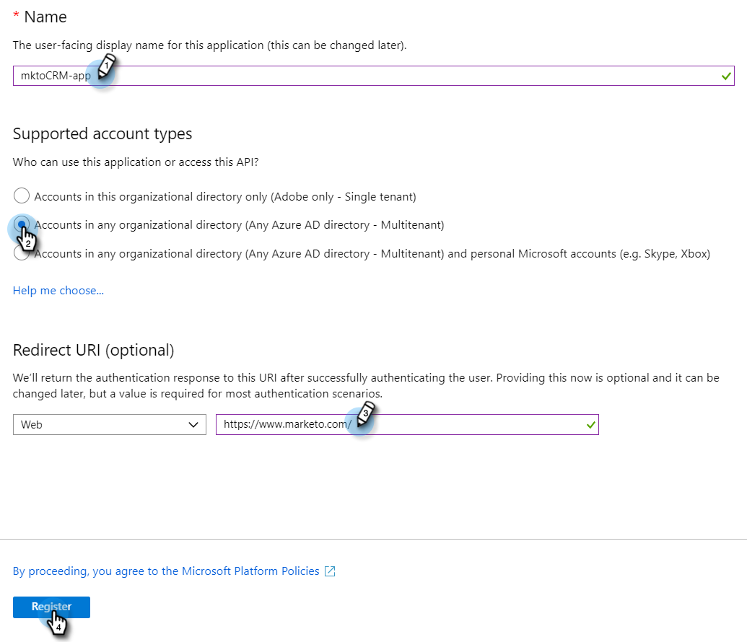
Task: Click the pencil marker numbered 3
Action: tap(364, 418)
